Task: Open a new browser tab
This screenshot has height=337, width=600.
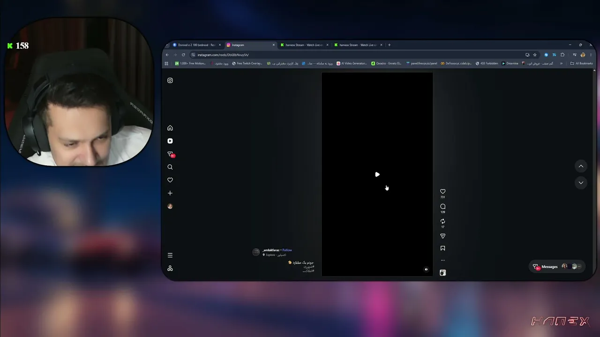Action: (x=389, y=45)
